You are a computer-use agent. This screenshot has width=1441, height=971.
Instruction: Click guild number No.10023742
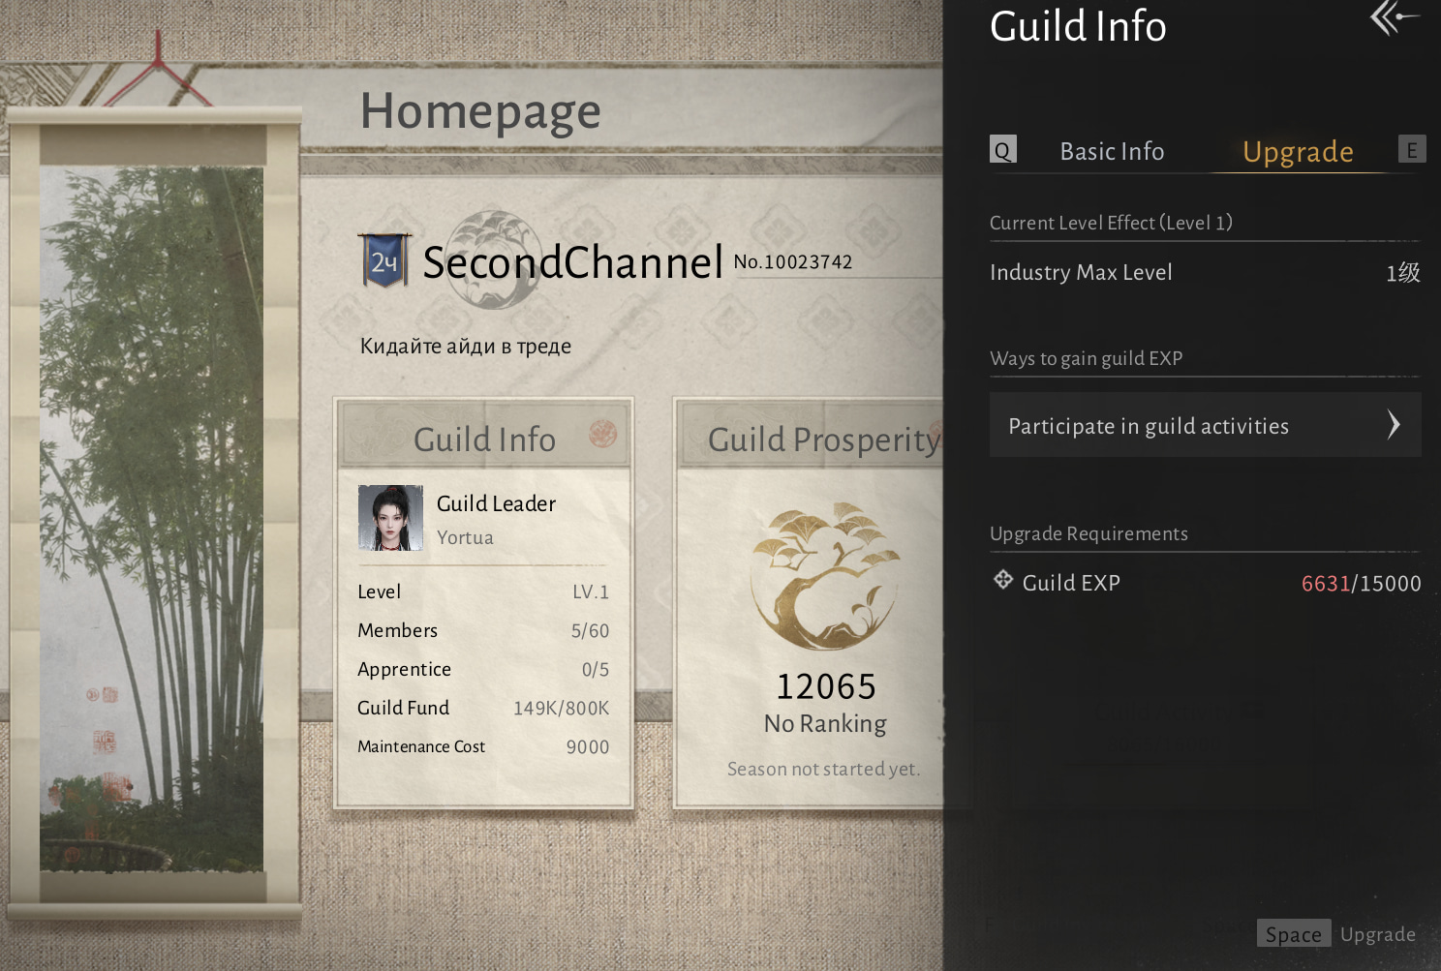coord(793,261)
